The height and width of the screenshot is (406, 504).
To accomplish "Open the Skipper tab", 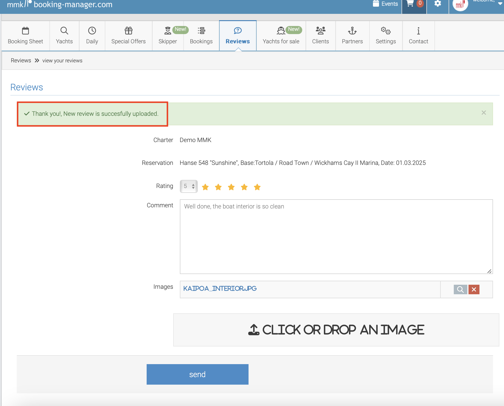I will pos(168,36).
